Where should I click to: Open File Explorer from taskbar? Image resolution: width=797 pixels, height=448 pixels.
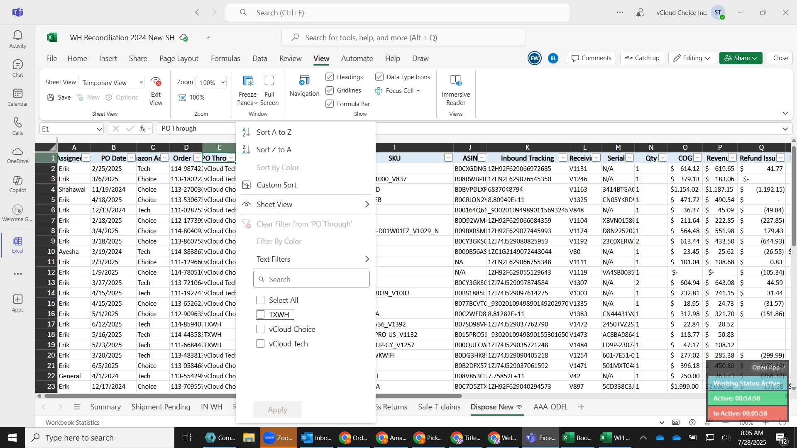(249, 438)
